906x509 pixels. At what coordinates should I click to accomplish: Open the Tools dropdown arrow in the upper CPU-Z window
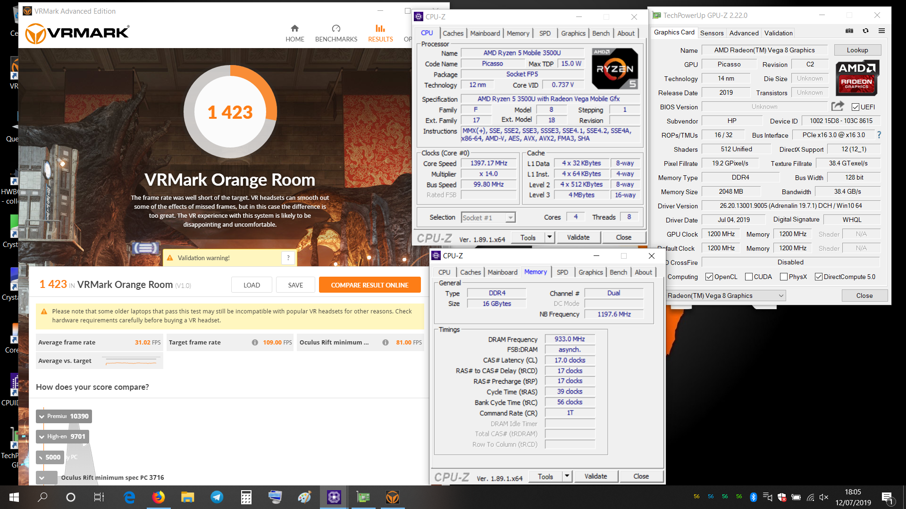click(550, 237)
